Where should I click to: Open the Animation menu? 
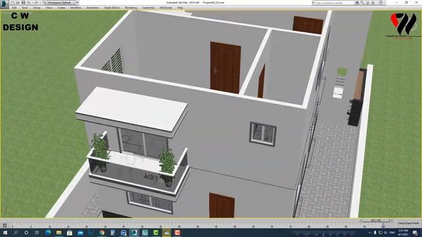point(92,8)
